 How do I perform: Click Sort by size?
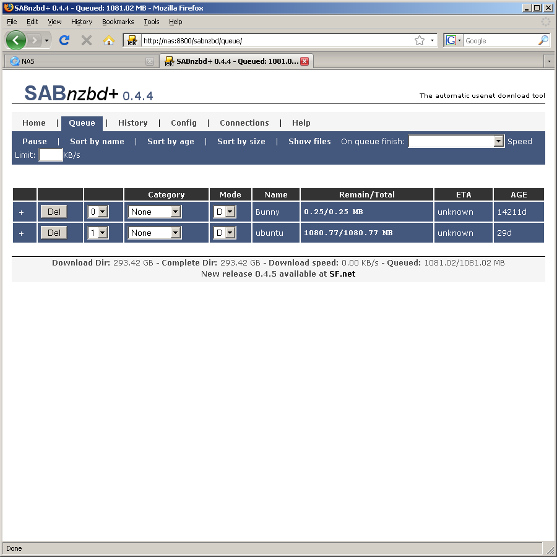(241, 141)
